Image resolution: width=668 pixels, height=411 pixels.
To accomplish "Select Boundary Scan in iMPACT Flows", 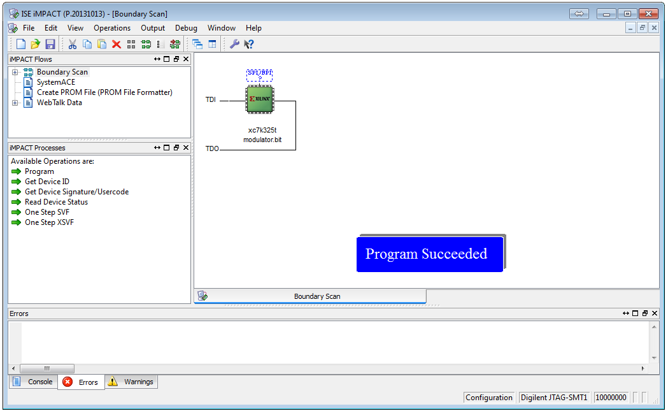I will pos(62,72).
